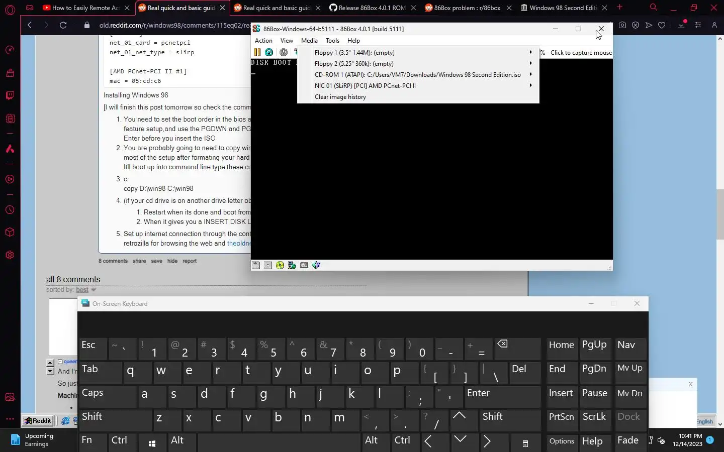Open 86Box Tools menu
The width and height of the screenshot is (724, 452).
click(x=332, y=41)
